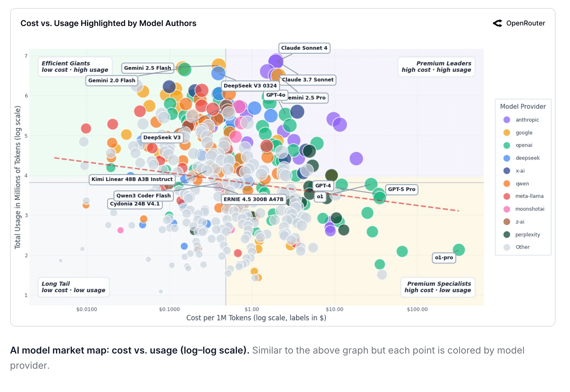Click the z-ai brown legend dot
This screenshot has height=392, width=570.
pos(507,222)
